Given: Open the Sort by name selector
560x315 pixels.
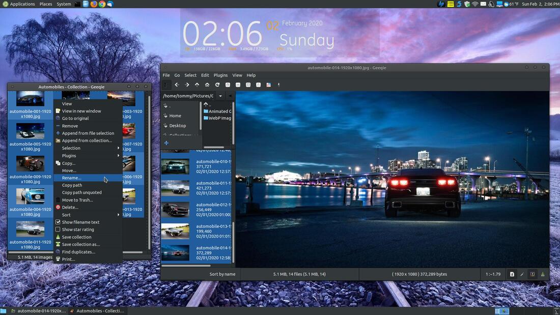Looking at the screenshot, I should tap(222, 274).
